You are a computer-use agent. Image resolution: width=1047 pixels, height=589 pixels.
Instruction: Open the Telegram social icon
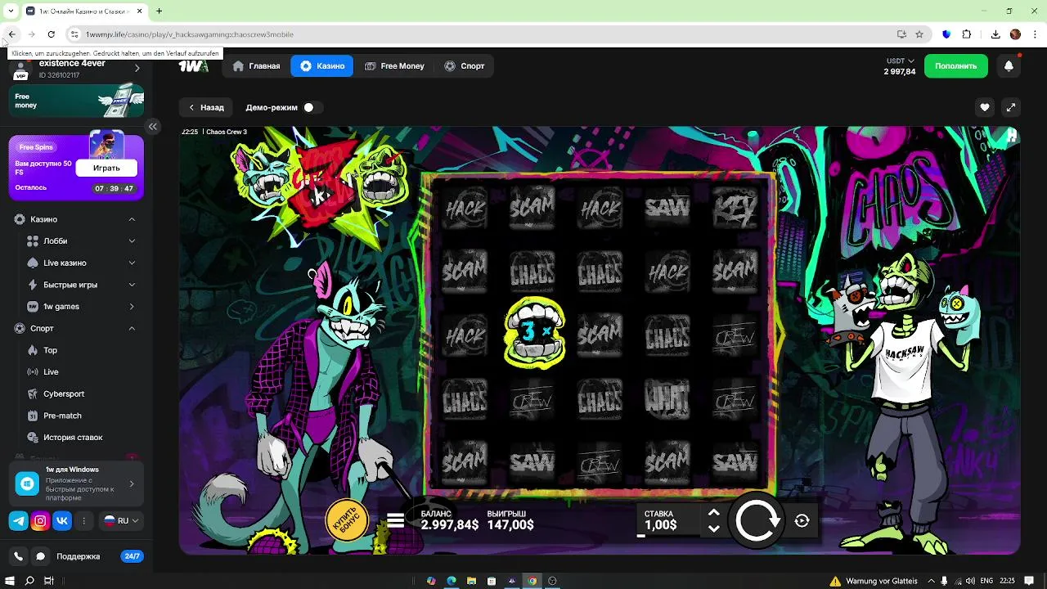tap(18, 520)
